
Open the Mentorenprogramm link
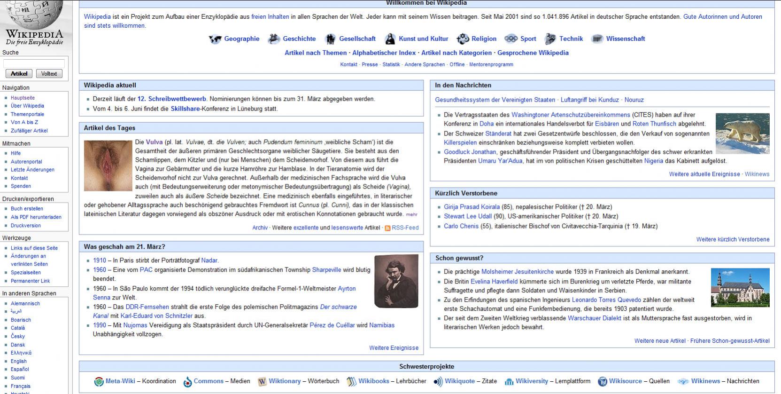[491, 65]
